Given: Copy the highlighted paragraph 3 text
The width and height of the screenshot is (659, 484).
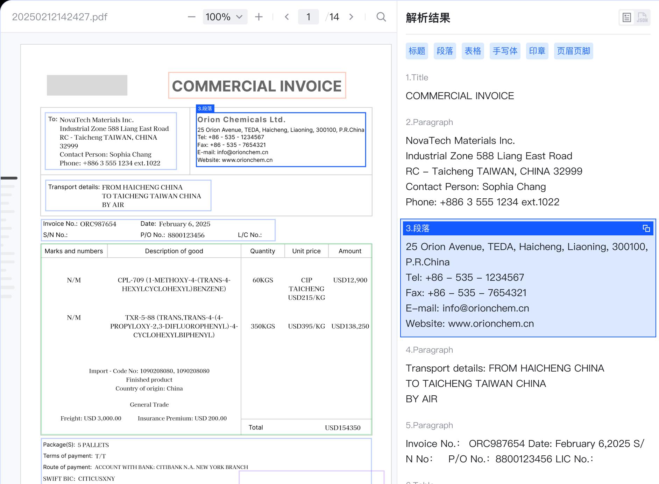Looking at the screenshot, I should tap(646, 228).
